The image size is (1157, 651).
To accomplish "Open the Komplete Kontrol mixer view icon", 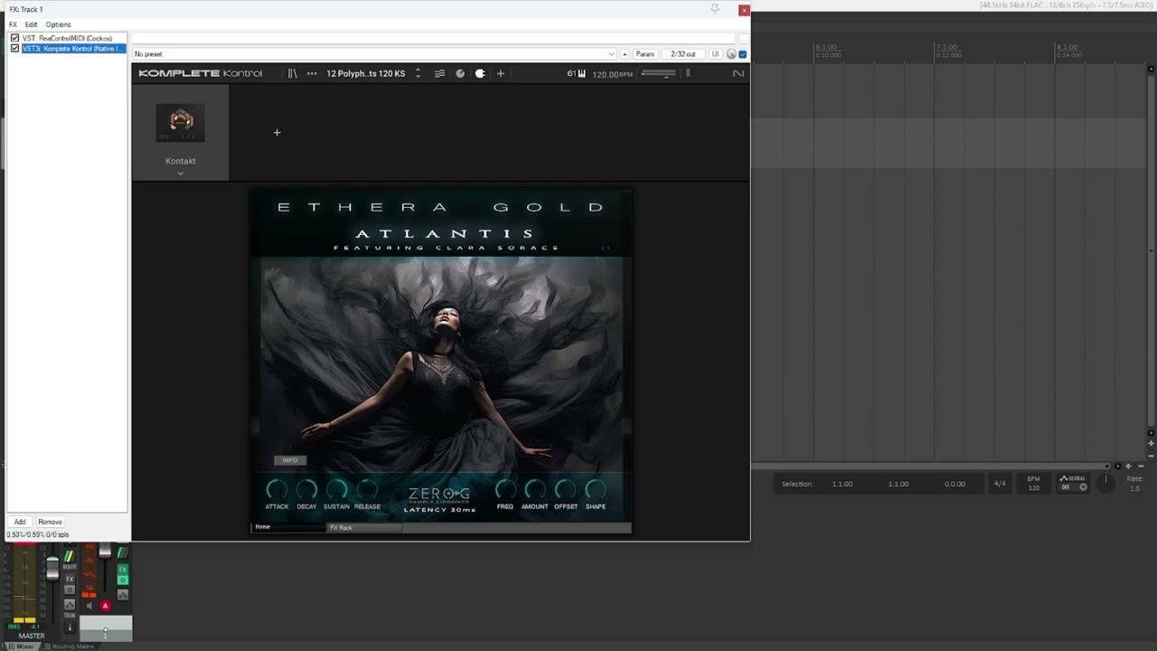I will click(439, 73).
